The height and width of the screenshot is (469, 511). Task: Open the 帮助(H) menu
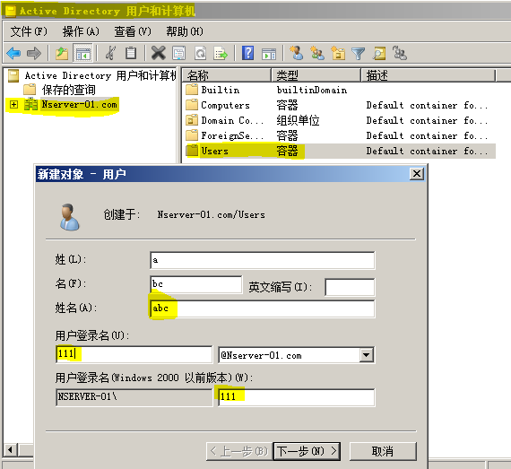click(185, 31)
